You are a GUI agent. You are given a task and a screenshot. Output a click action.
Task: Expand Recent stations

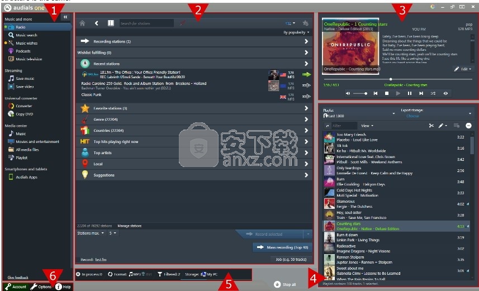click(x=194, y=64)
